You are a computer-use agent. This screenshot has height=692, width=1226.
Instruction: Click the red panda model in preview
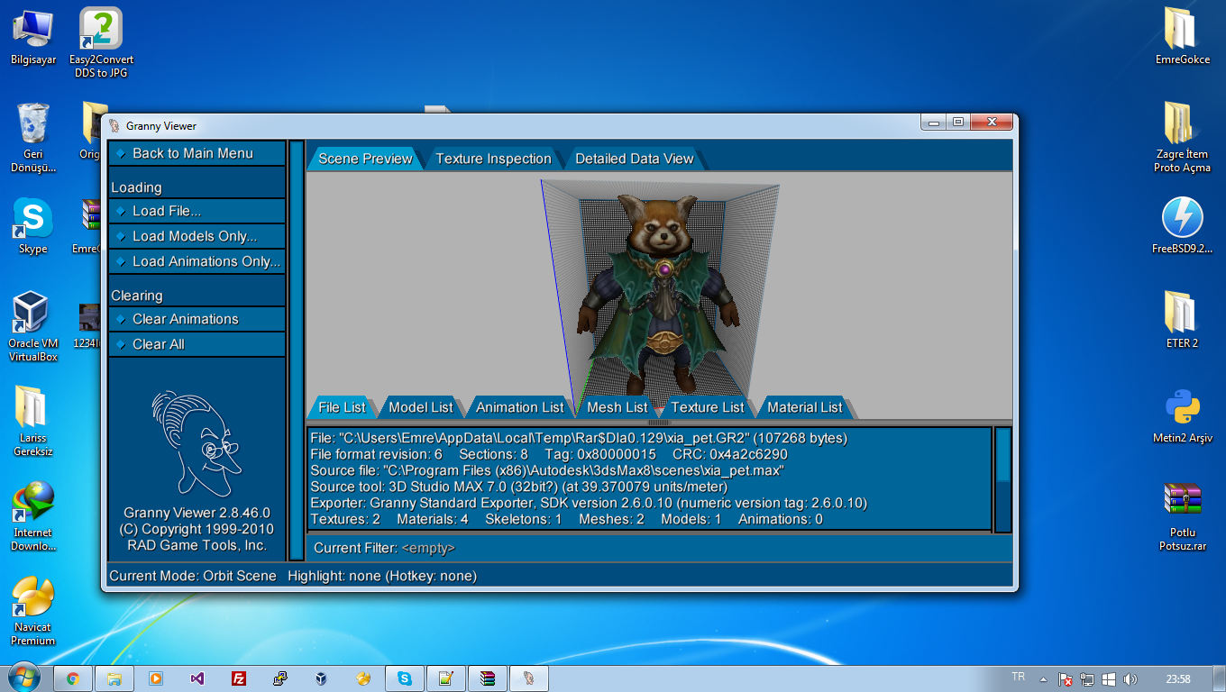coord(661,297)
